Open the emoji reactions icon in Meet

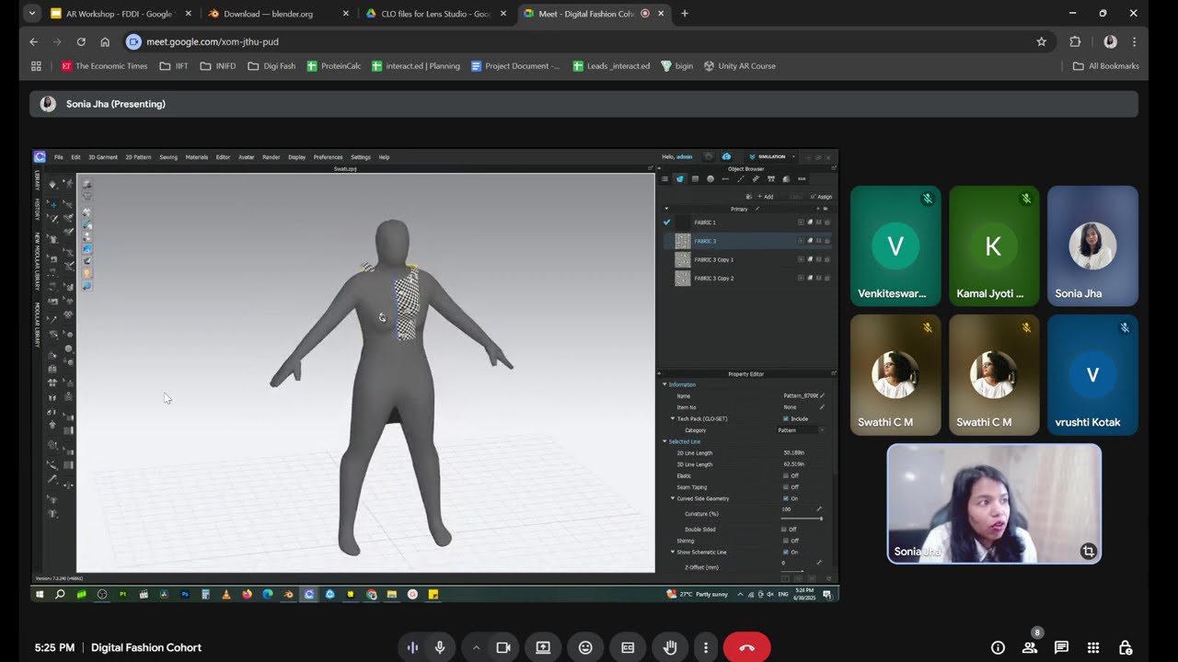(x=585, y=647)
